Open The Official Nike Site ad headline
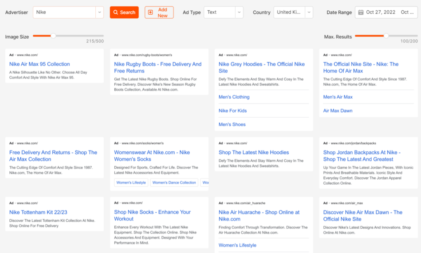Image resolution: width=421 pixels, height=253 pixels. [x=361, y=67]
